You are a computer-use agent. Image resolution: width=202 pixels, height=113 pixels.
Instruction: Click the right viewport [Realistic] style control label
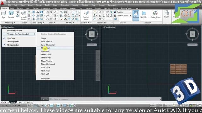coord(112,27)
